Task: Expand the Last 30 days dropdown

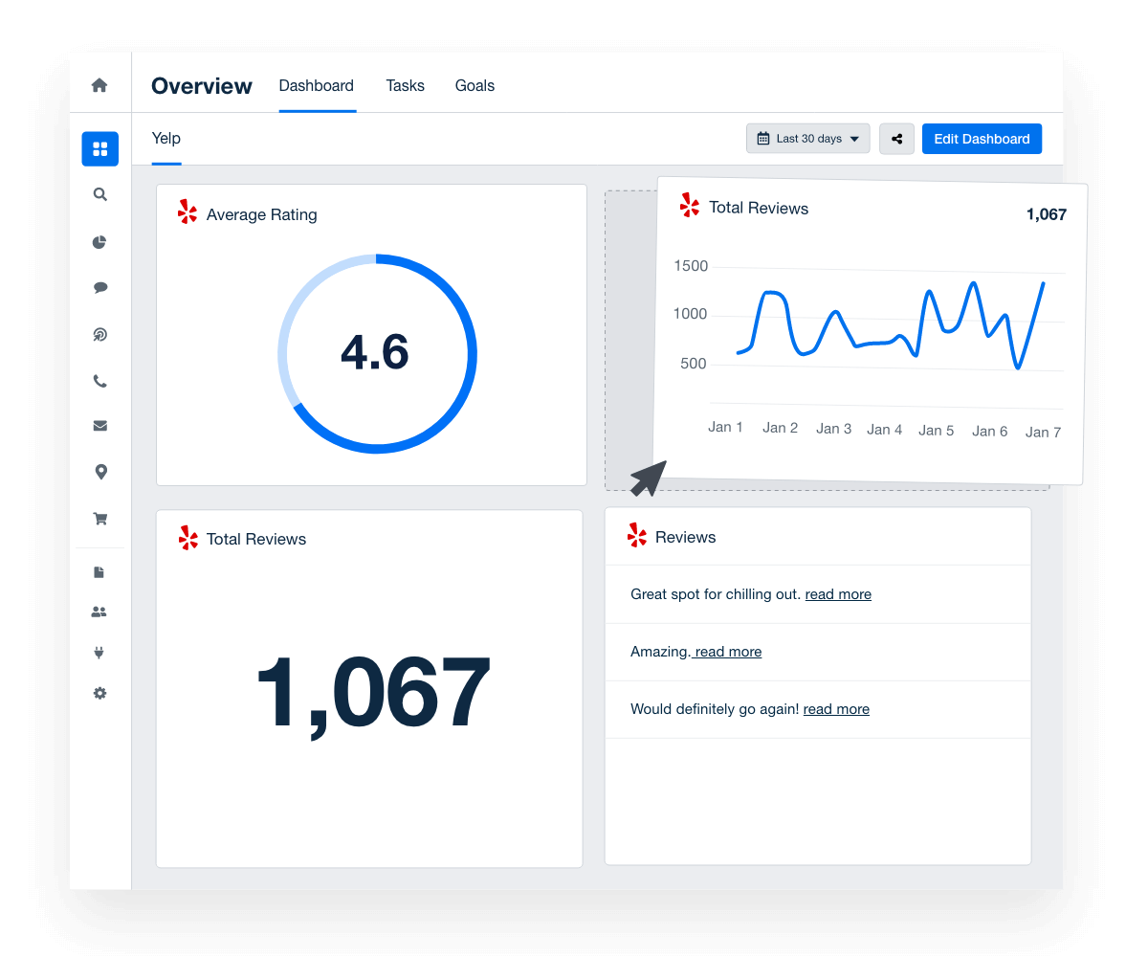Action: pyautogui.click(x=807, y=139)
